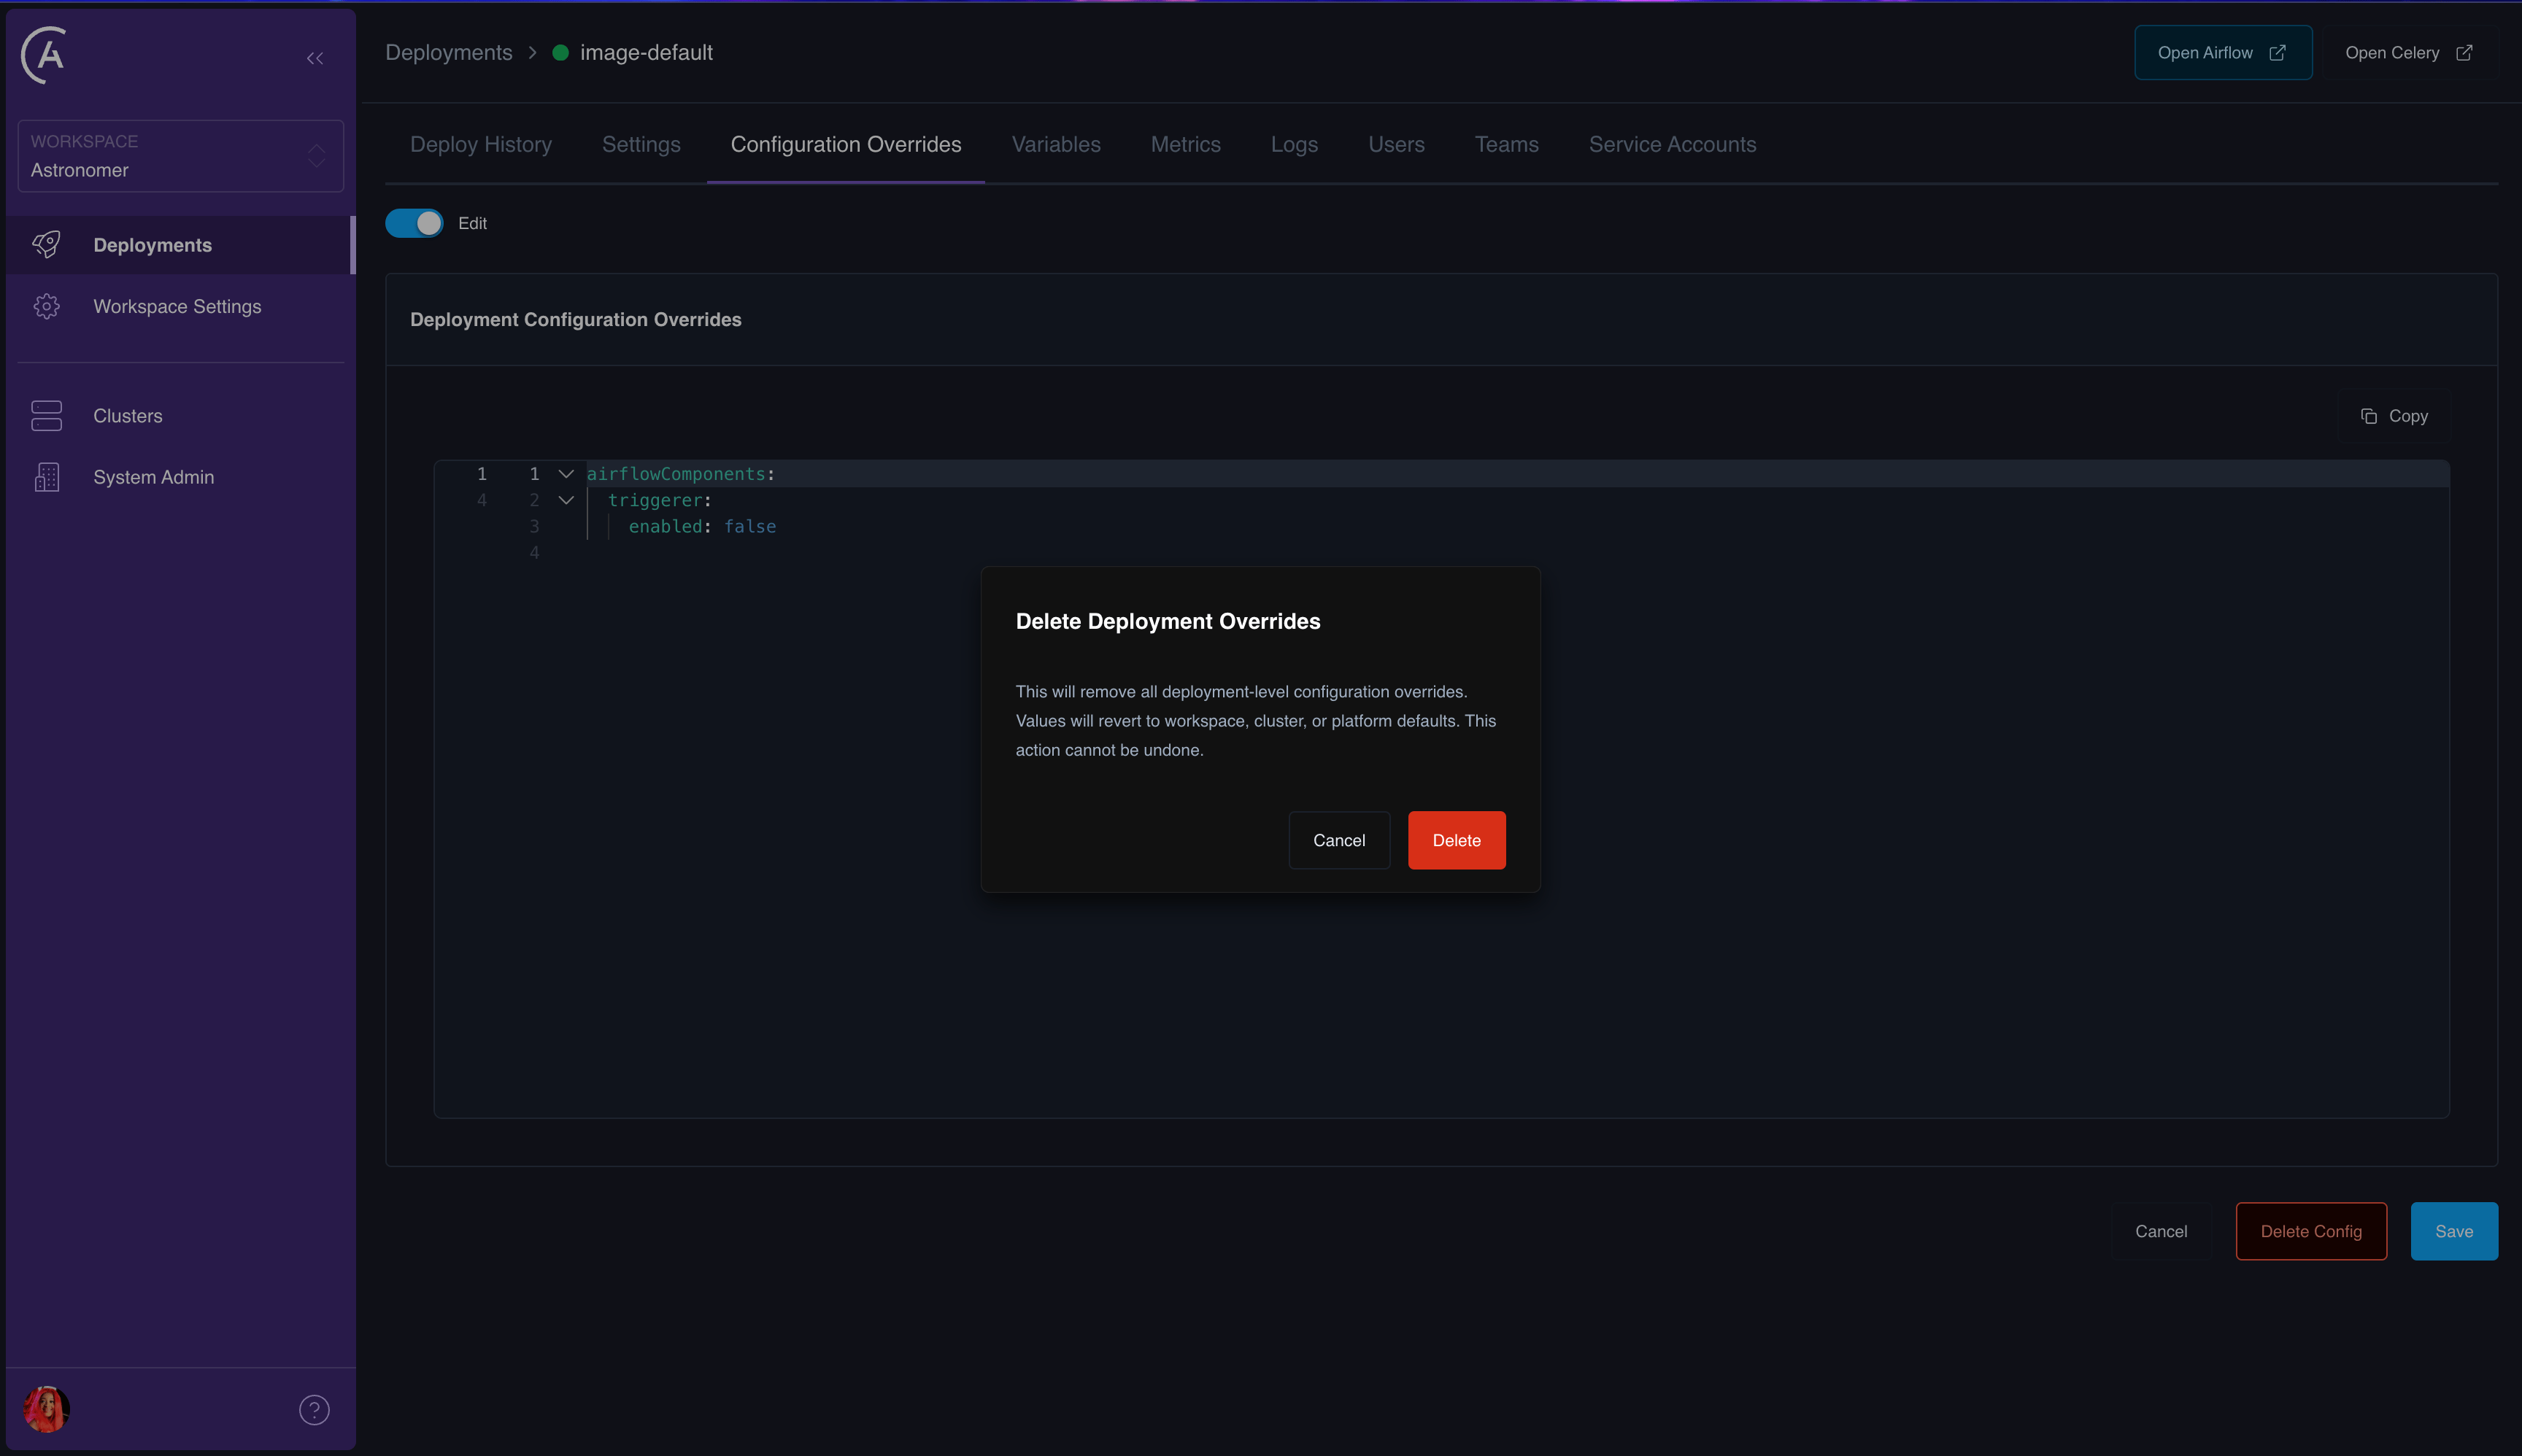2522x1456 pixels.
Task: Click the copy icon beside Copy
Action: tap(2368, 416)
